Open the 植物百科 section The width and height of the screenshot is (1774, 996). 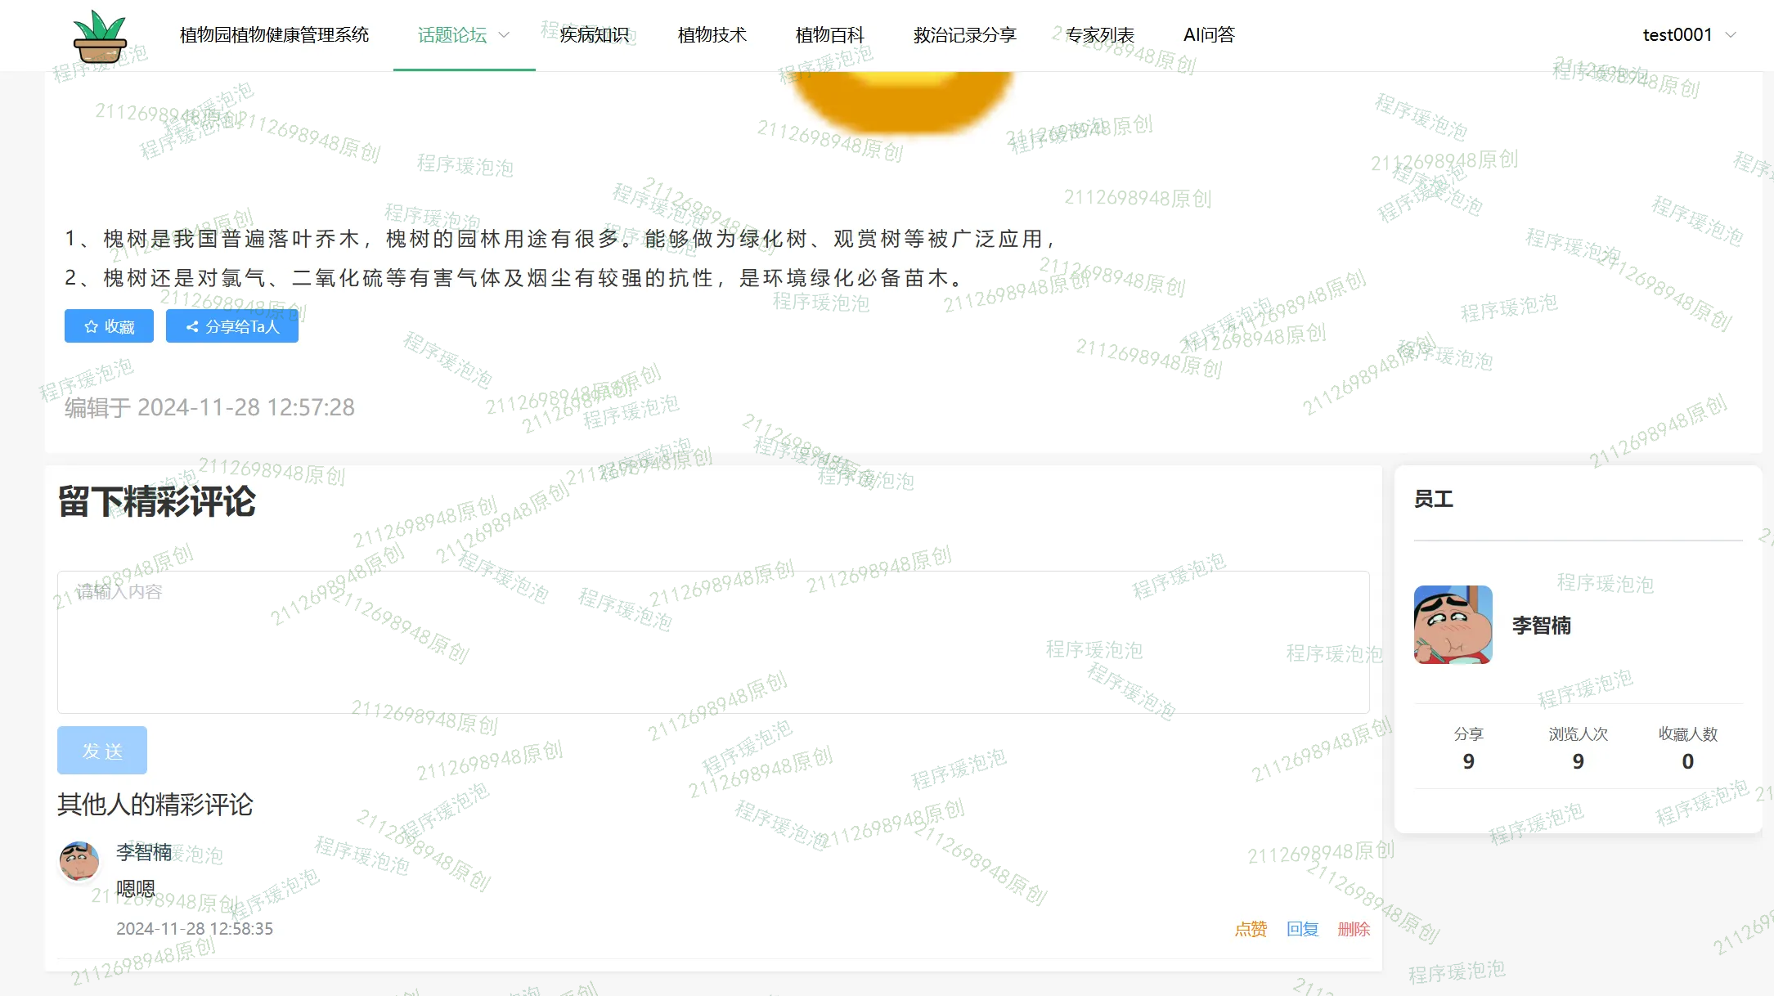tap(829, 35)
